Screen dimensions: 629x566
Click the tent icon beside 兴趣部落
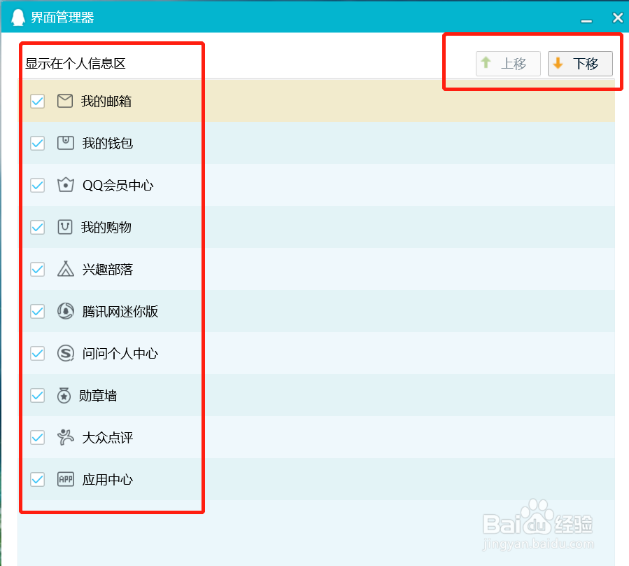click(x=65, y=269)
